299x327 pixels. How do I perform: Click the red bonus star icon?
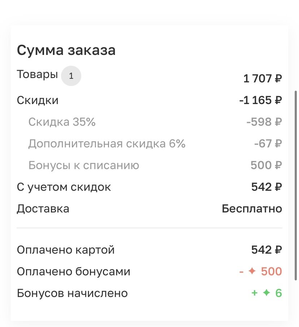(x=252, y=271)
